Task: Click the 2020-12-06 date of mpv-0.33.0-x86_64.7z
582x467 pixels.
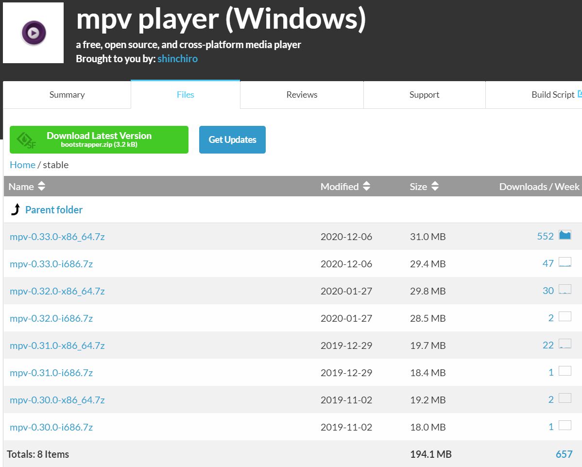Action: [x=346, y=237]
